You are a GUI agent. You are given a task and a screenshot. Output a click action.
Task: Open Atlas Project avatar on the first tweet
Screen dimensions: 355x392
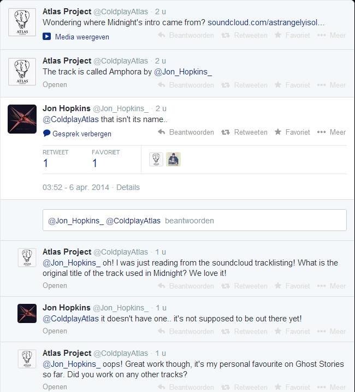click(x=22, y=22)
